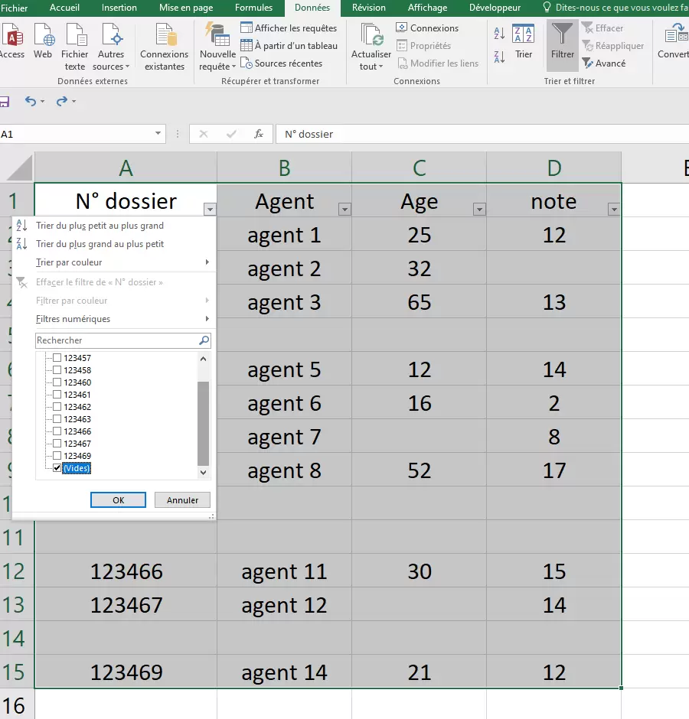Click Propriétés in ribbon
The image size is (689, 719).
pyautogui.click(x=423, y=45)
